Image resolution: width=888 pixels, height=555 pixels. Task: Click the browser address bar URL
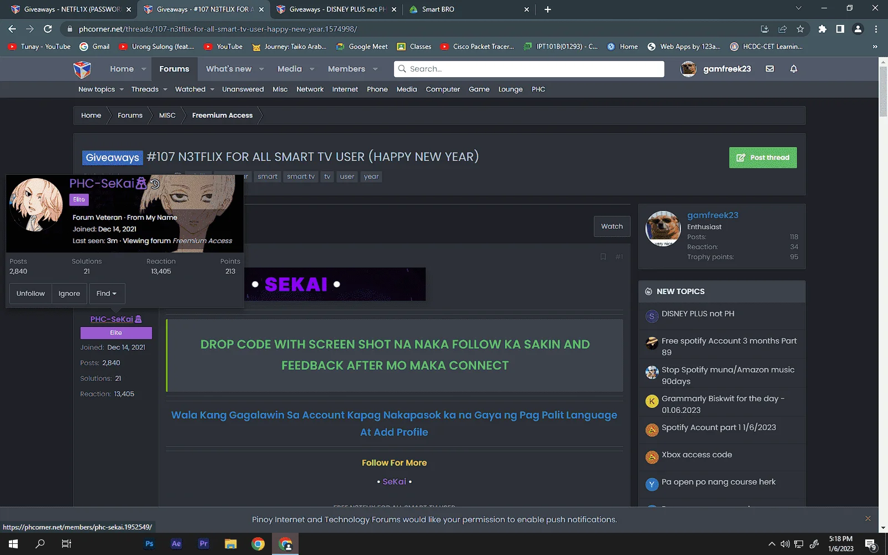tap(218, 29)
